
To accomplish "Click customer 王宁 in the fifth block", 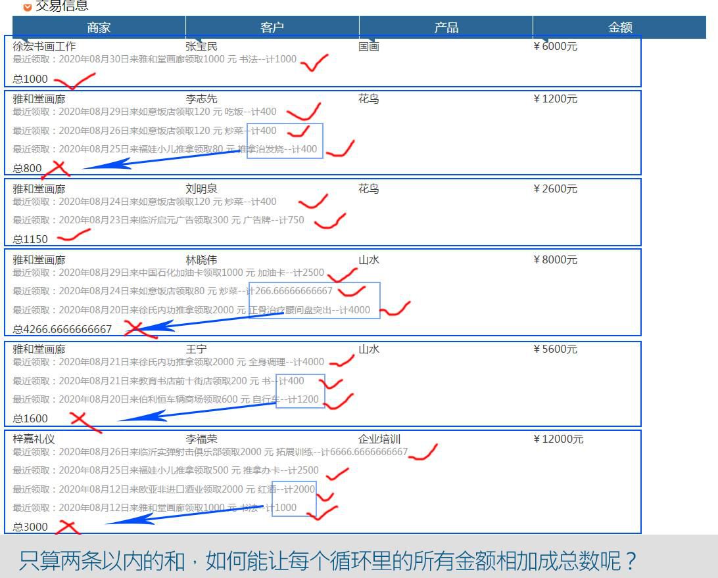I will pos(195,349).
